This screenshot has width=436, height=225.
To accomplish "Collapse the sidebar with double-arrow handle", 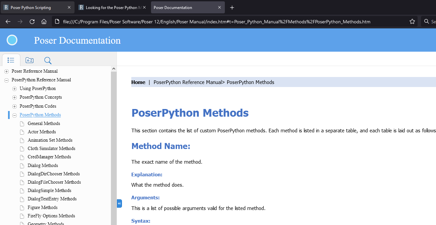I will [119, 203].
